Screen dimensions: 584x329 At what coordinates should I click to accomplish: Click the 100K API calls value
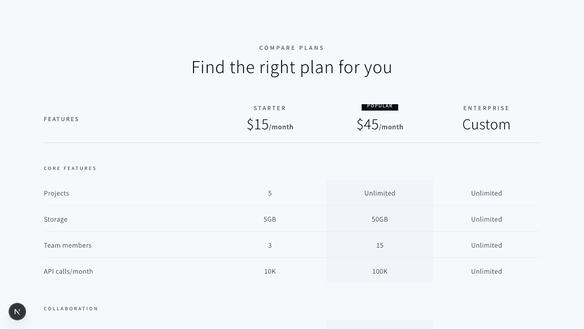click(380, 271)
